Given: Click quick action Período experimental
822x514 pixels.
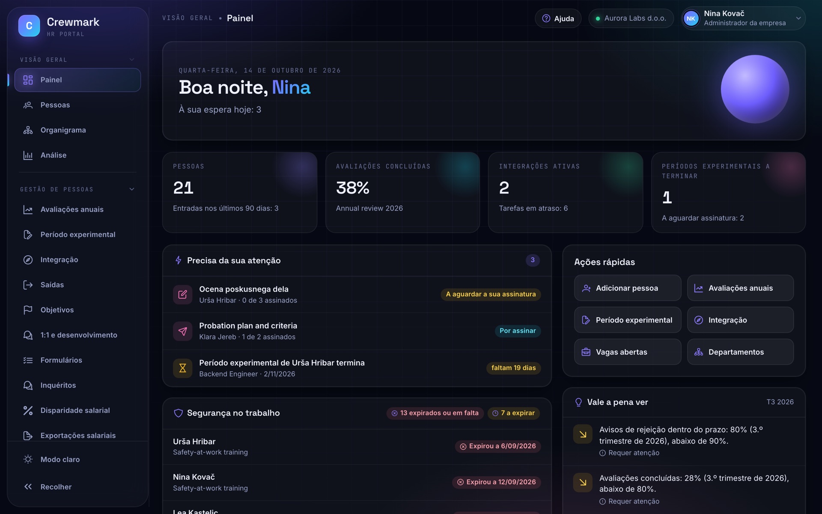Looking at the screenshot, I should click(x=627, y=320).
